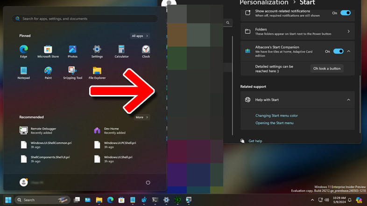Viewport: 367px width, 206px height.
Task: Turn off Albacore's Start Companion toggle
Action: 338,51
